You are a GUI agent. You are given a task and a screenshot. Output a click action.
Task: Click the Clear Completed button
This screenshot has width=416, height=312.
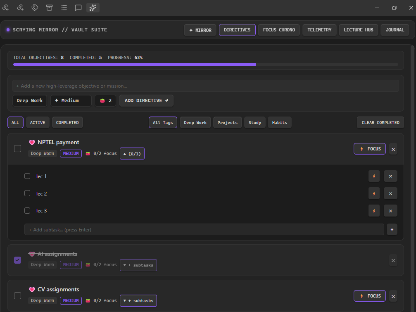pyautogui.click(x=380, y=122)
